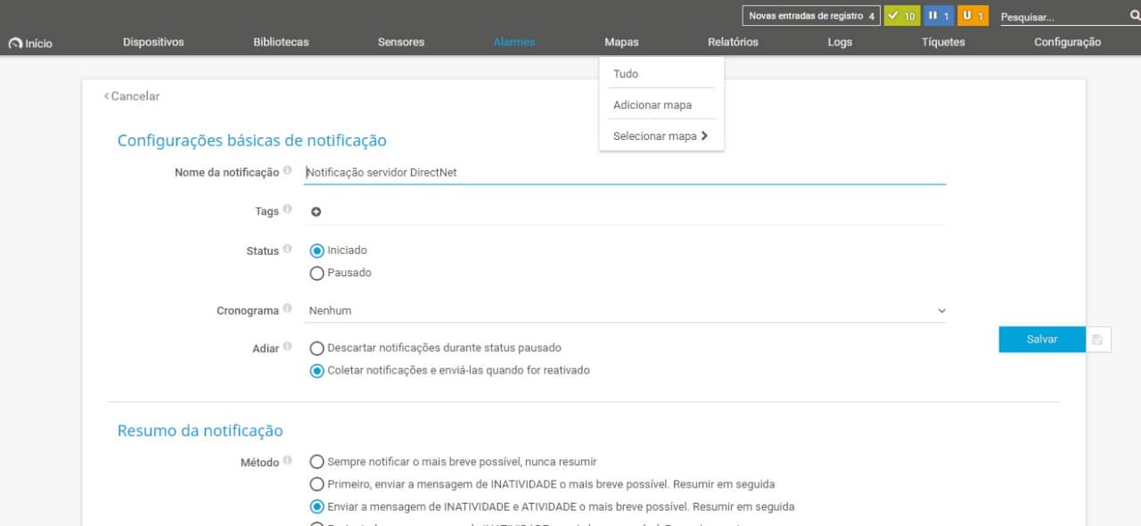
Task: Open the Configuração menu
Action: click(x=1067, y=42)
